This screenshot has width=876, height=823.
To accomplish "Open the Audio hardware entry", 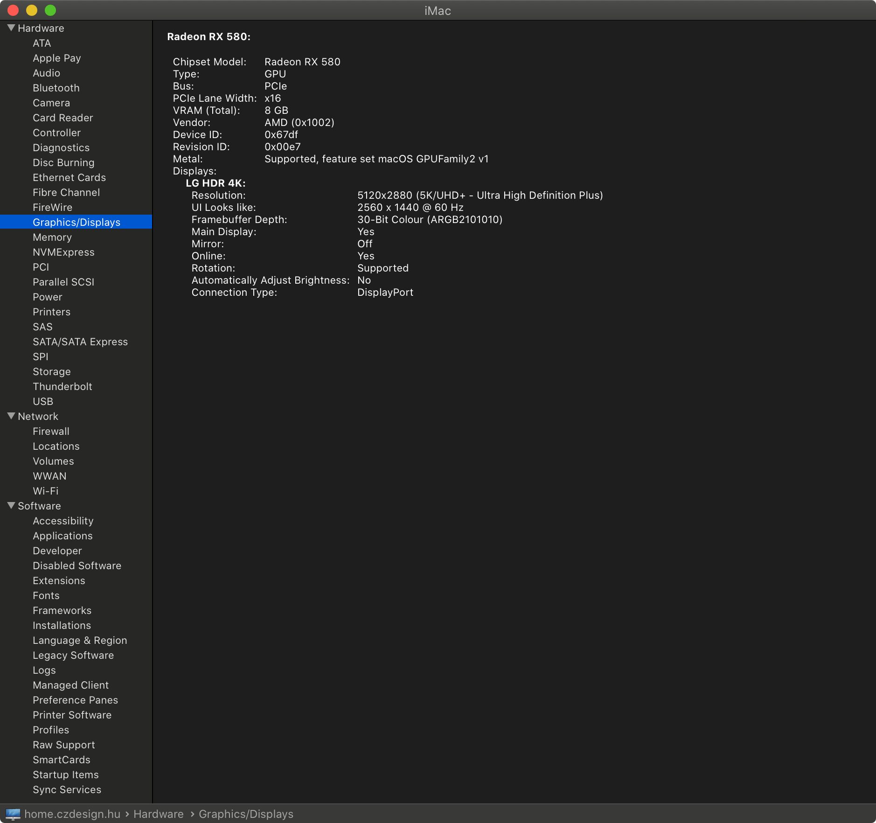I will [47, 73].
